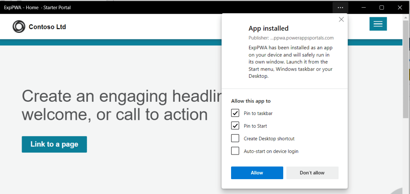This screenshot has height=194, width=410.
Task: Click the vertical scrollbar thumb
Action: [406, 68]
